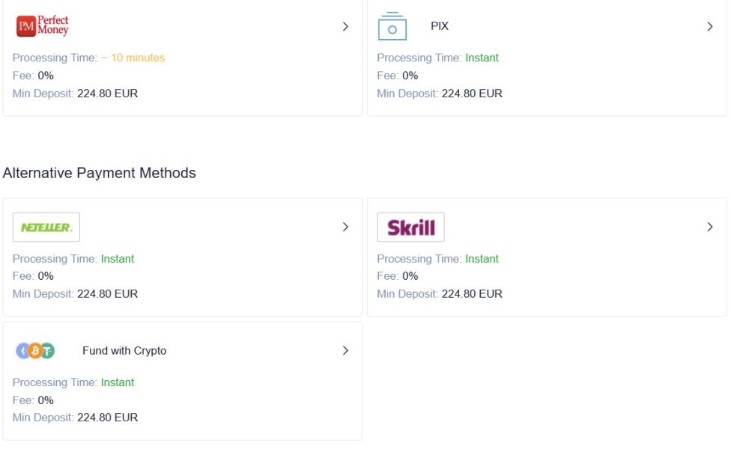Expand the Perfect Money chevron arrow

[345, 26]
